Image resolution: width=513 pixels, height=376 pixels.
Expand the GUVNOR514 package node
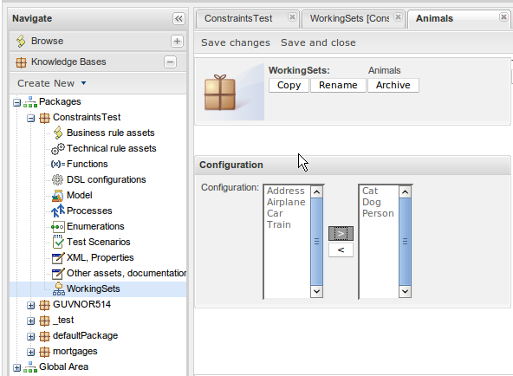(x=30, y=305)
